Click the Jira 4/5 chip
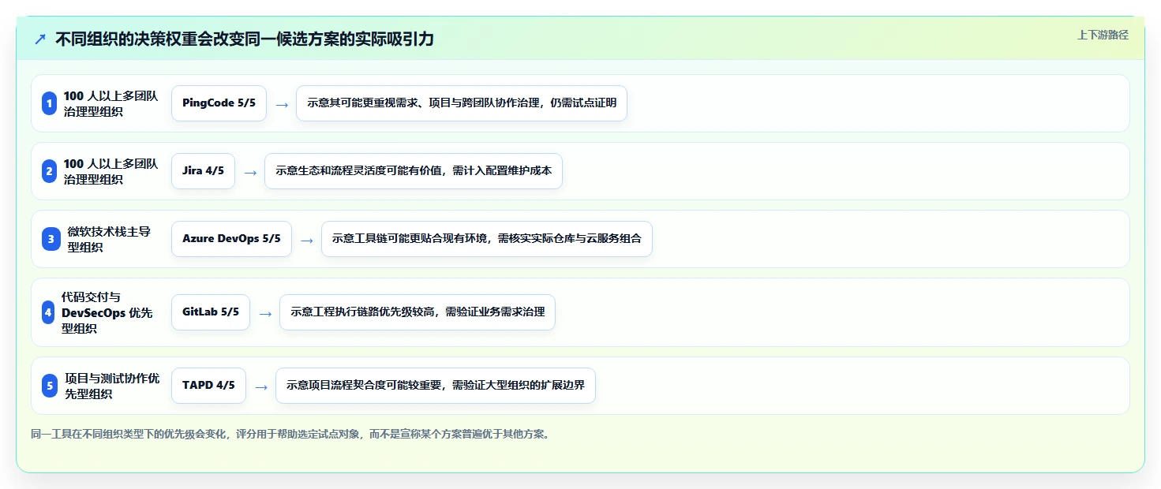The image size is (1161, 489). click(x=203, y=171)
